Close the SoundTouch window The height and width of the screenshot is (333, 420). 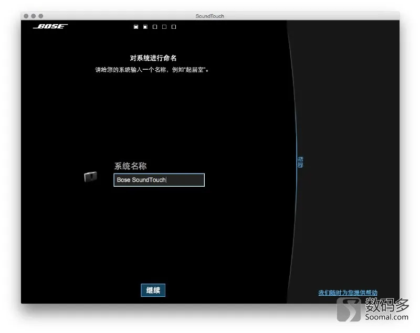coord(26,16)
